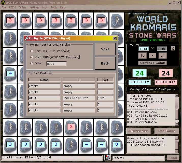182x163 pixels.
Task: Select last pink 3 stone in top row
Action: click(x=101, y=21)
